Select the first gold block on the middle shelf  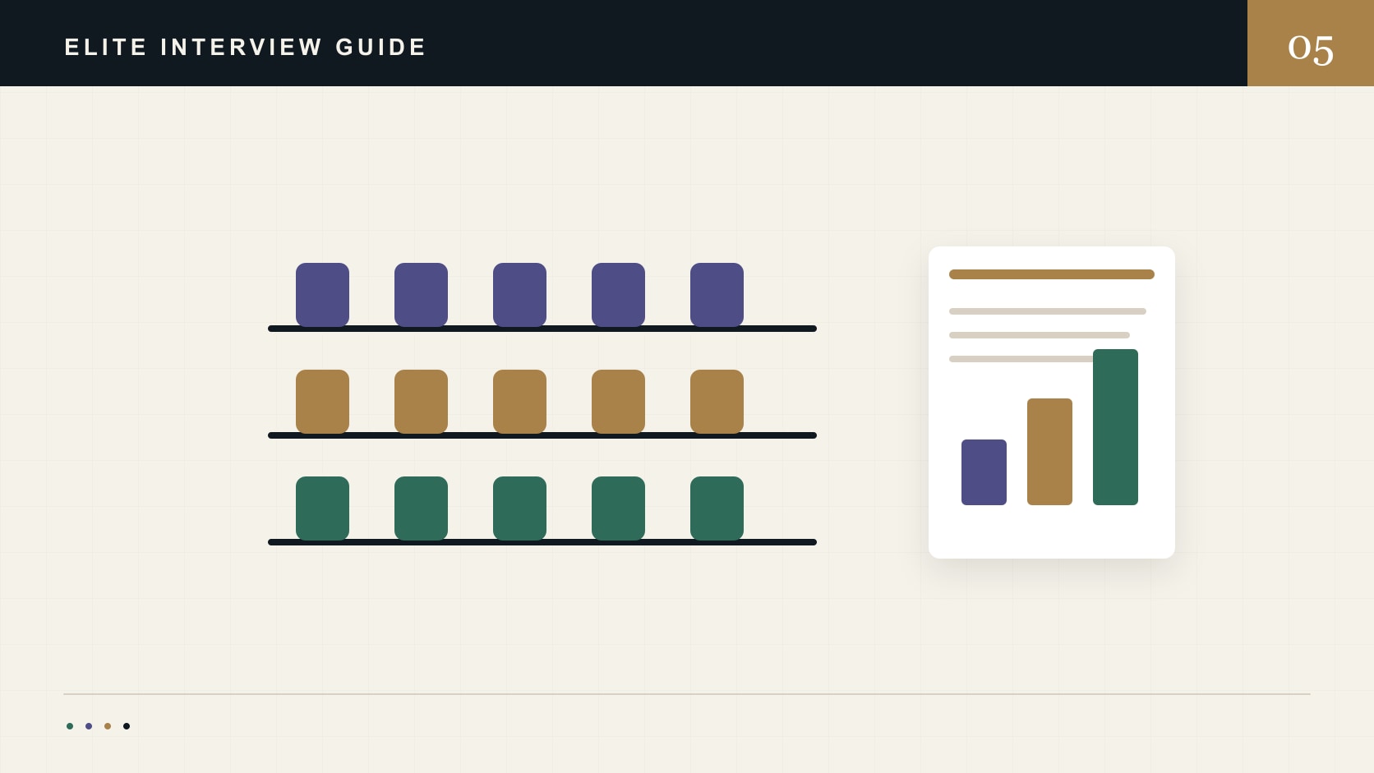click(322, 402)
